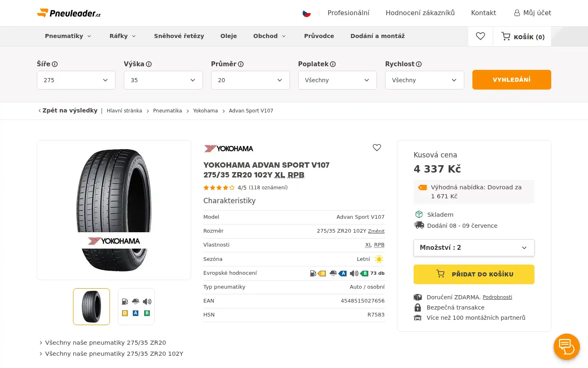Open Všechny naše pneumatiky 275/35 ZR20 102Y link

click(114, 354)
